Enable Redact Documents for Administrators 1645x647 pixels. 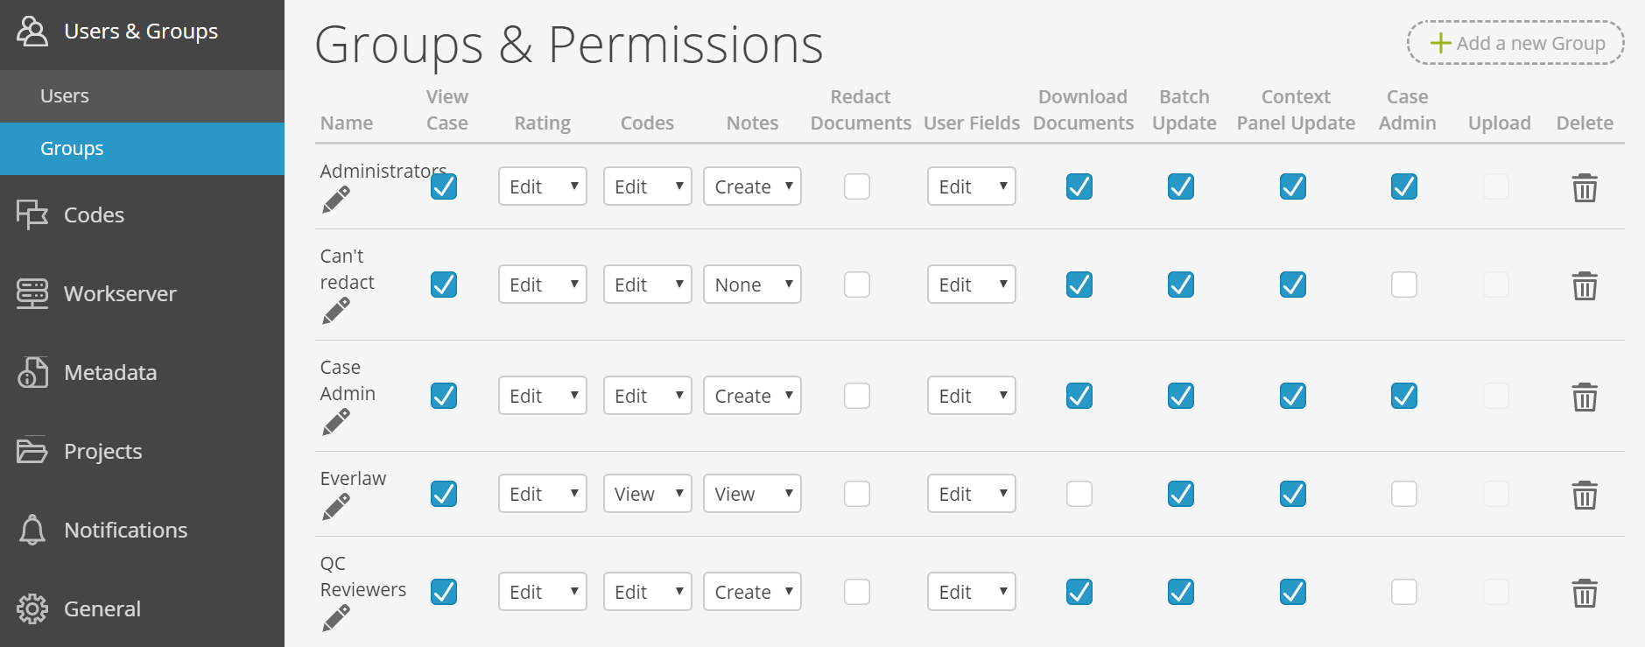(x=857, y=186)
